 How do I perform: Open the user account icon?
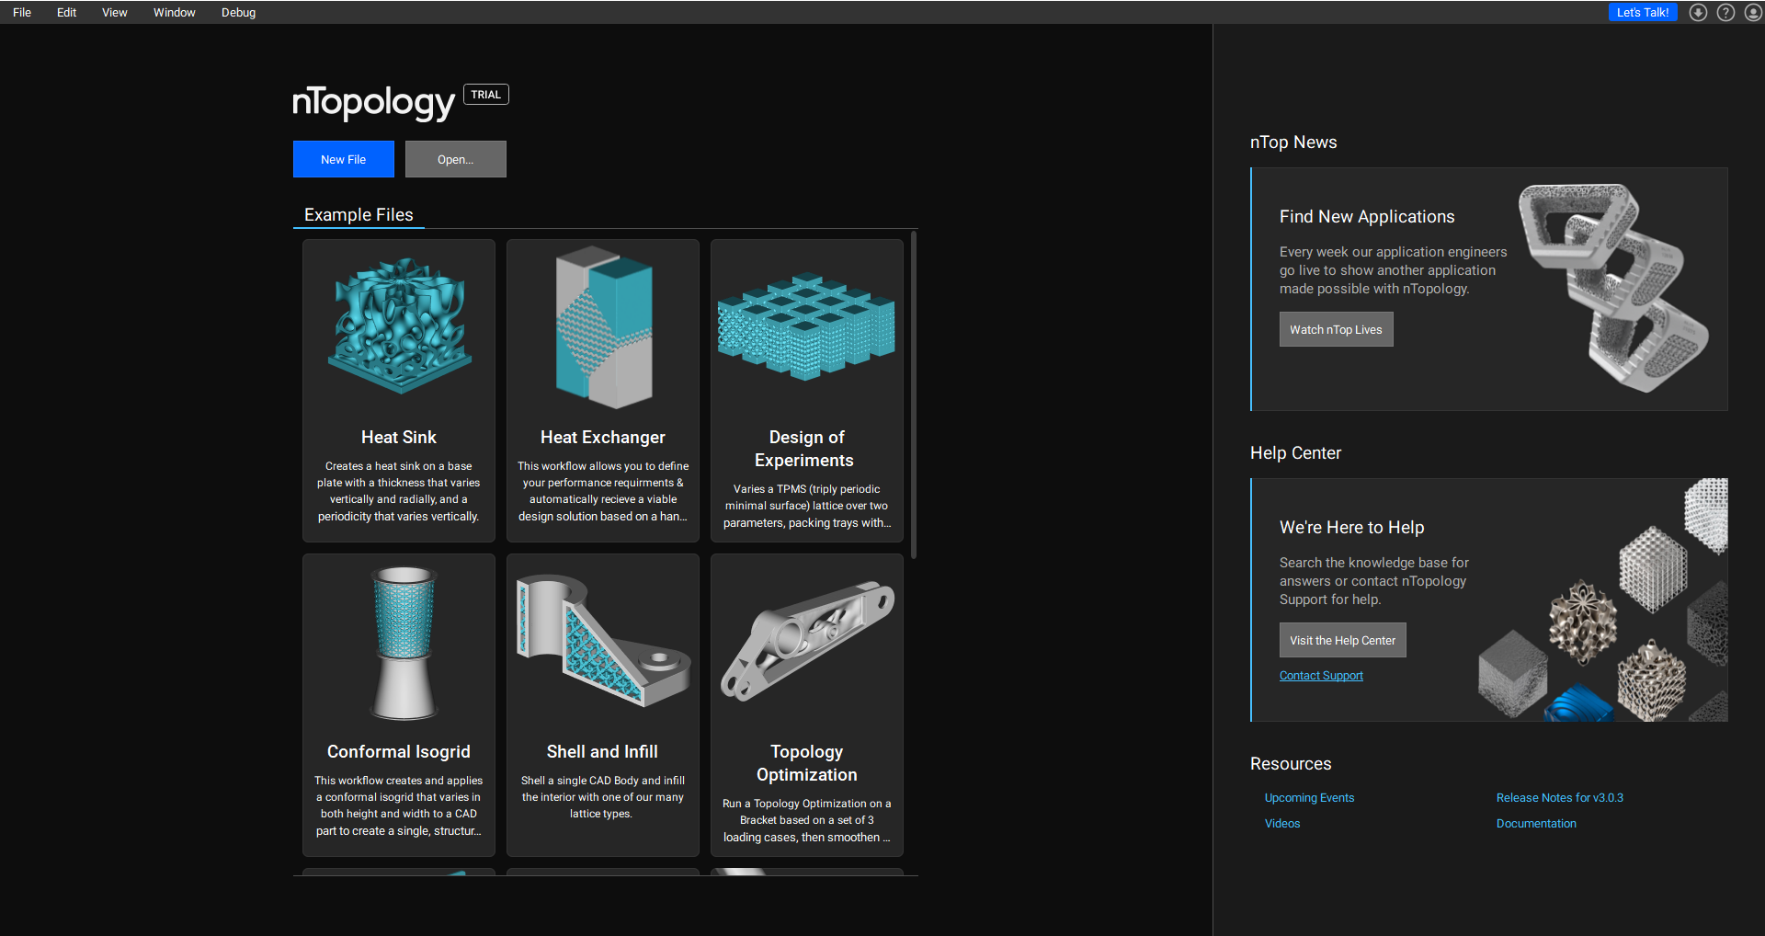point(1753,12)
